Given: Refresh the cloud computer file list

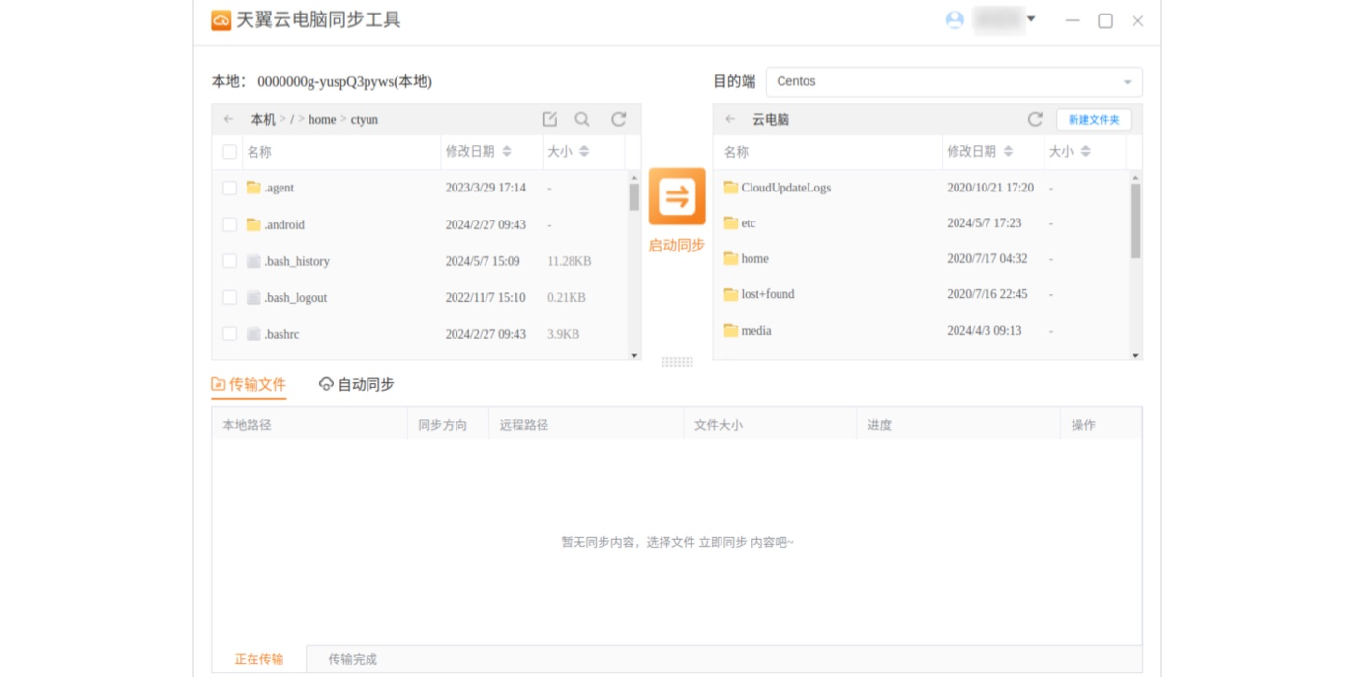Looking at the screenshot, I should [x=1035, y=119].
